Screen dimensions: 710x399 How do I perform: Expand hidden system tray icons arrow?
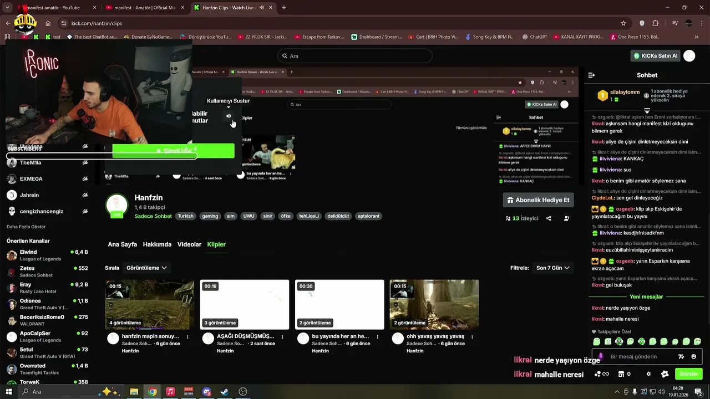pyautogui.click(x=617, y=392)
